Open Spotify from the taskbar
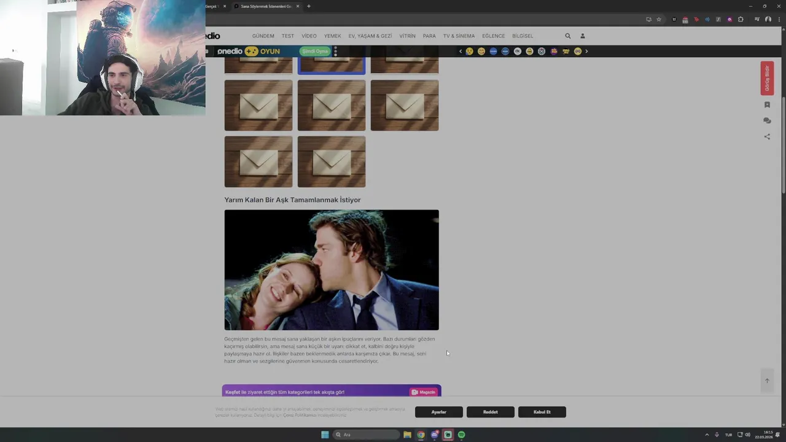The image size is (786, 442). (461, 435)
